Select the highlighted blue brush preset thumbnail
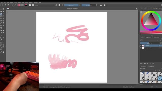 point(160,78)
